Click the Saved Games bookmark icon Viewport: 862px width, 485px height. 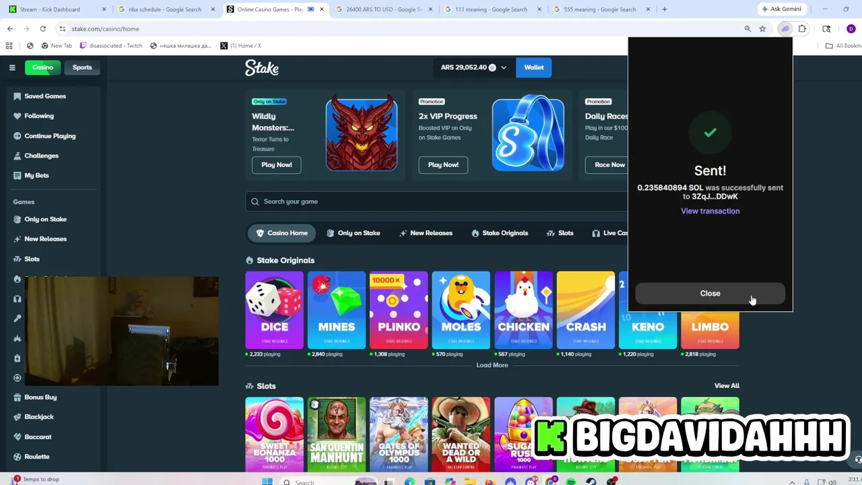[x=18, y=96]
